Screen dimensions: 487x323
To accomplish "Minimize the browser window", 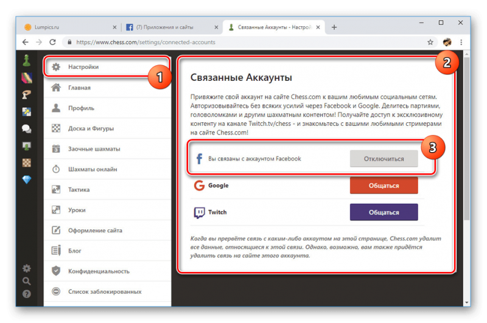I will [421, 23].
